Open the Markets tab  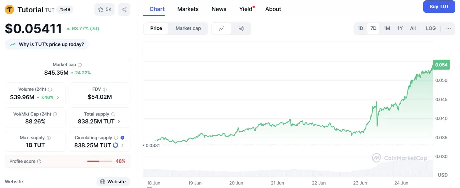tap(188, 9)
